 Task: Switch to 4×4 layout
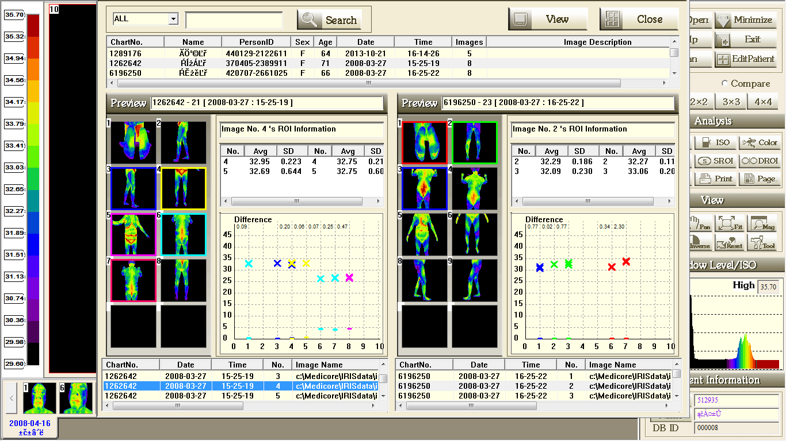tap(763, 102)
